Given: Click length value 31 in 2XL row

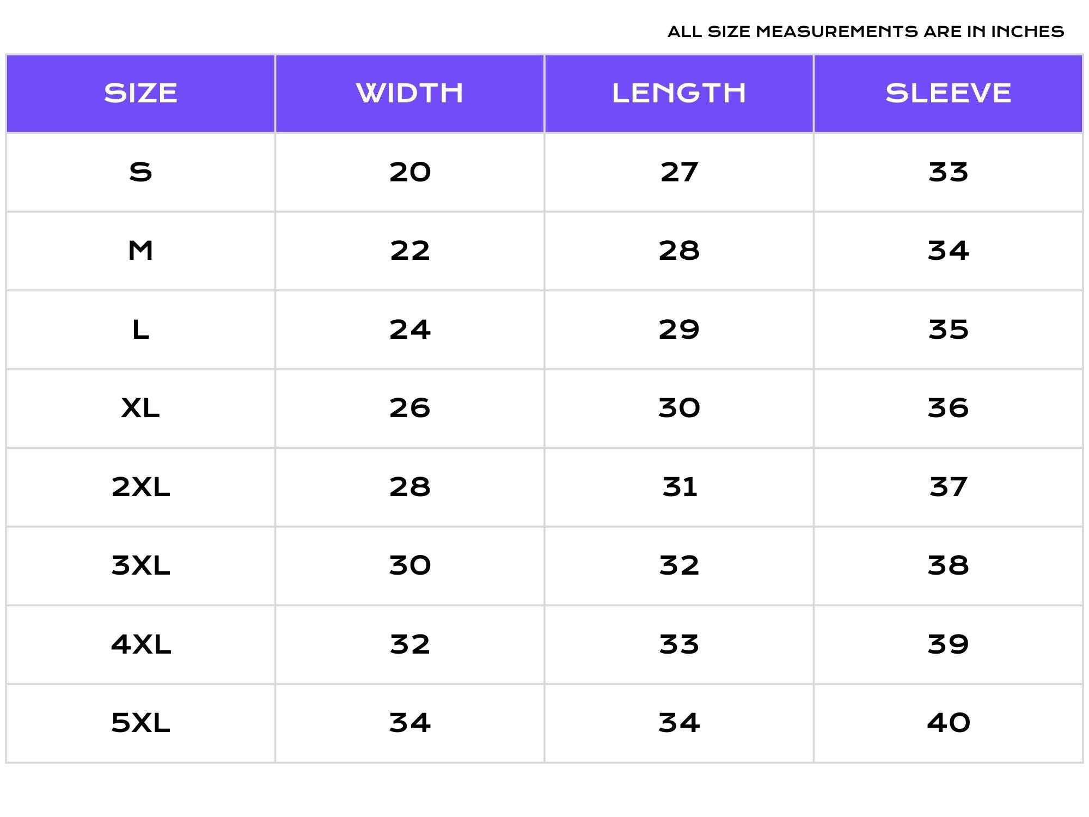Looking at the screenshot, I should pyautogui.click(x=679, y=487).
